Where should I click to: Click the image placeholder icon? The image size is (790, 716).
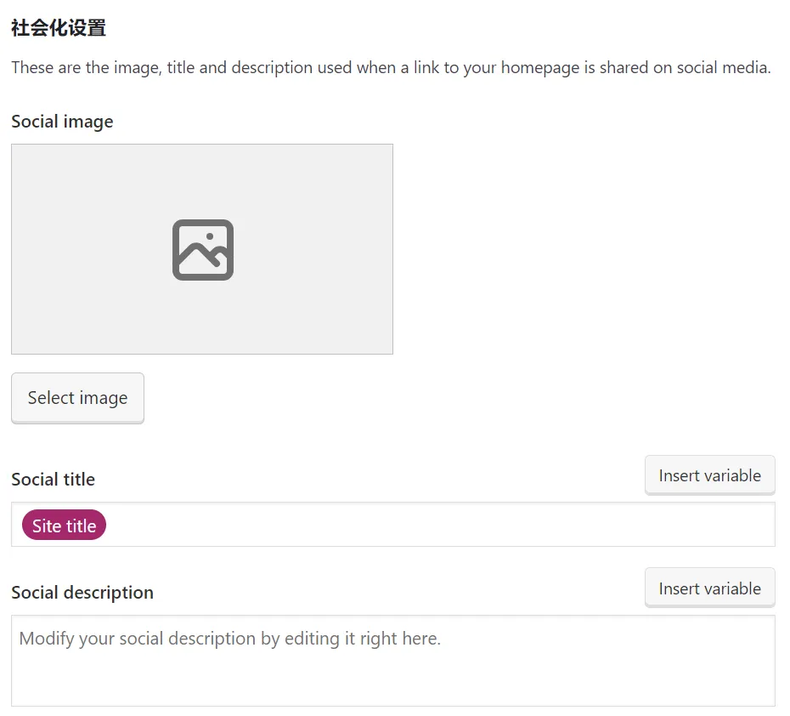[x=202, y=249]
